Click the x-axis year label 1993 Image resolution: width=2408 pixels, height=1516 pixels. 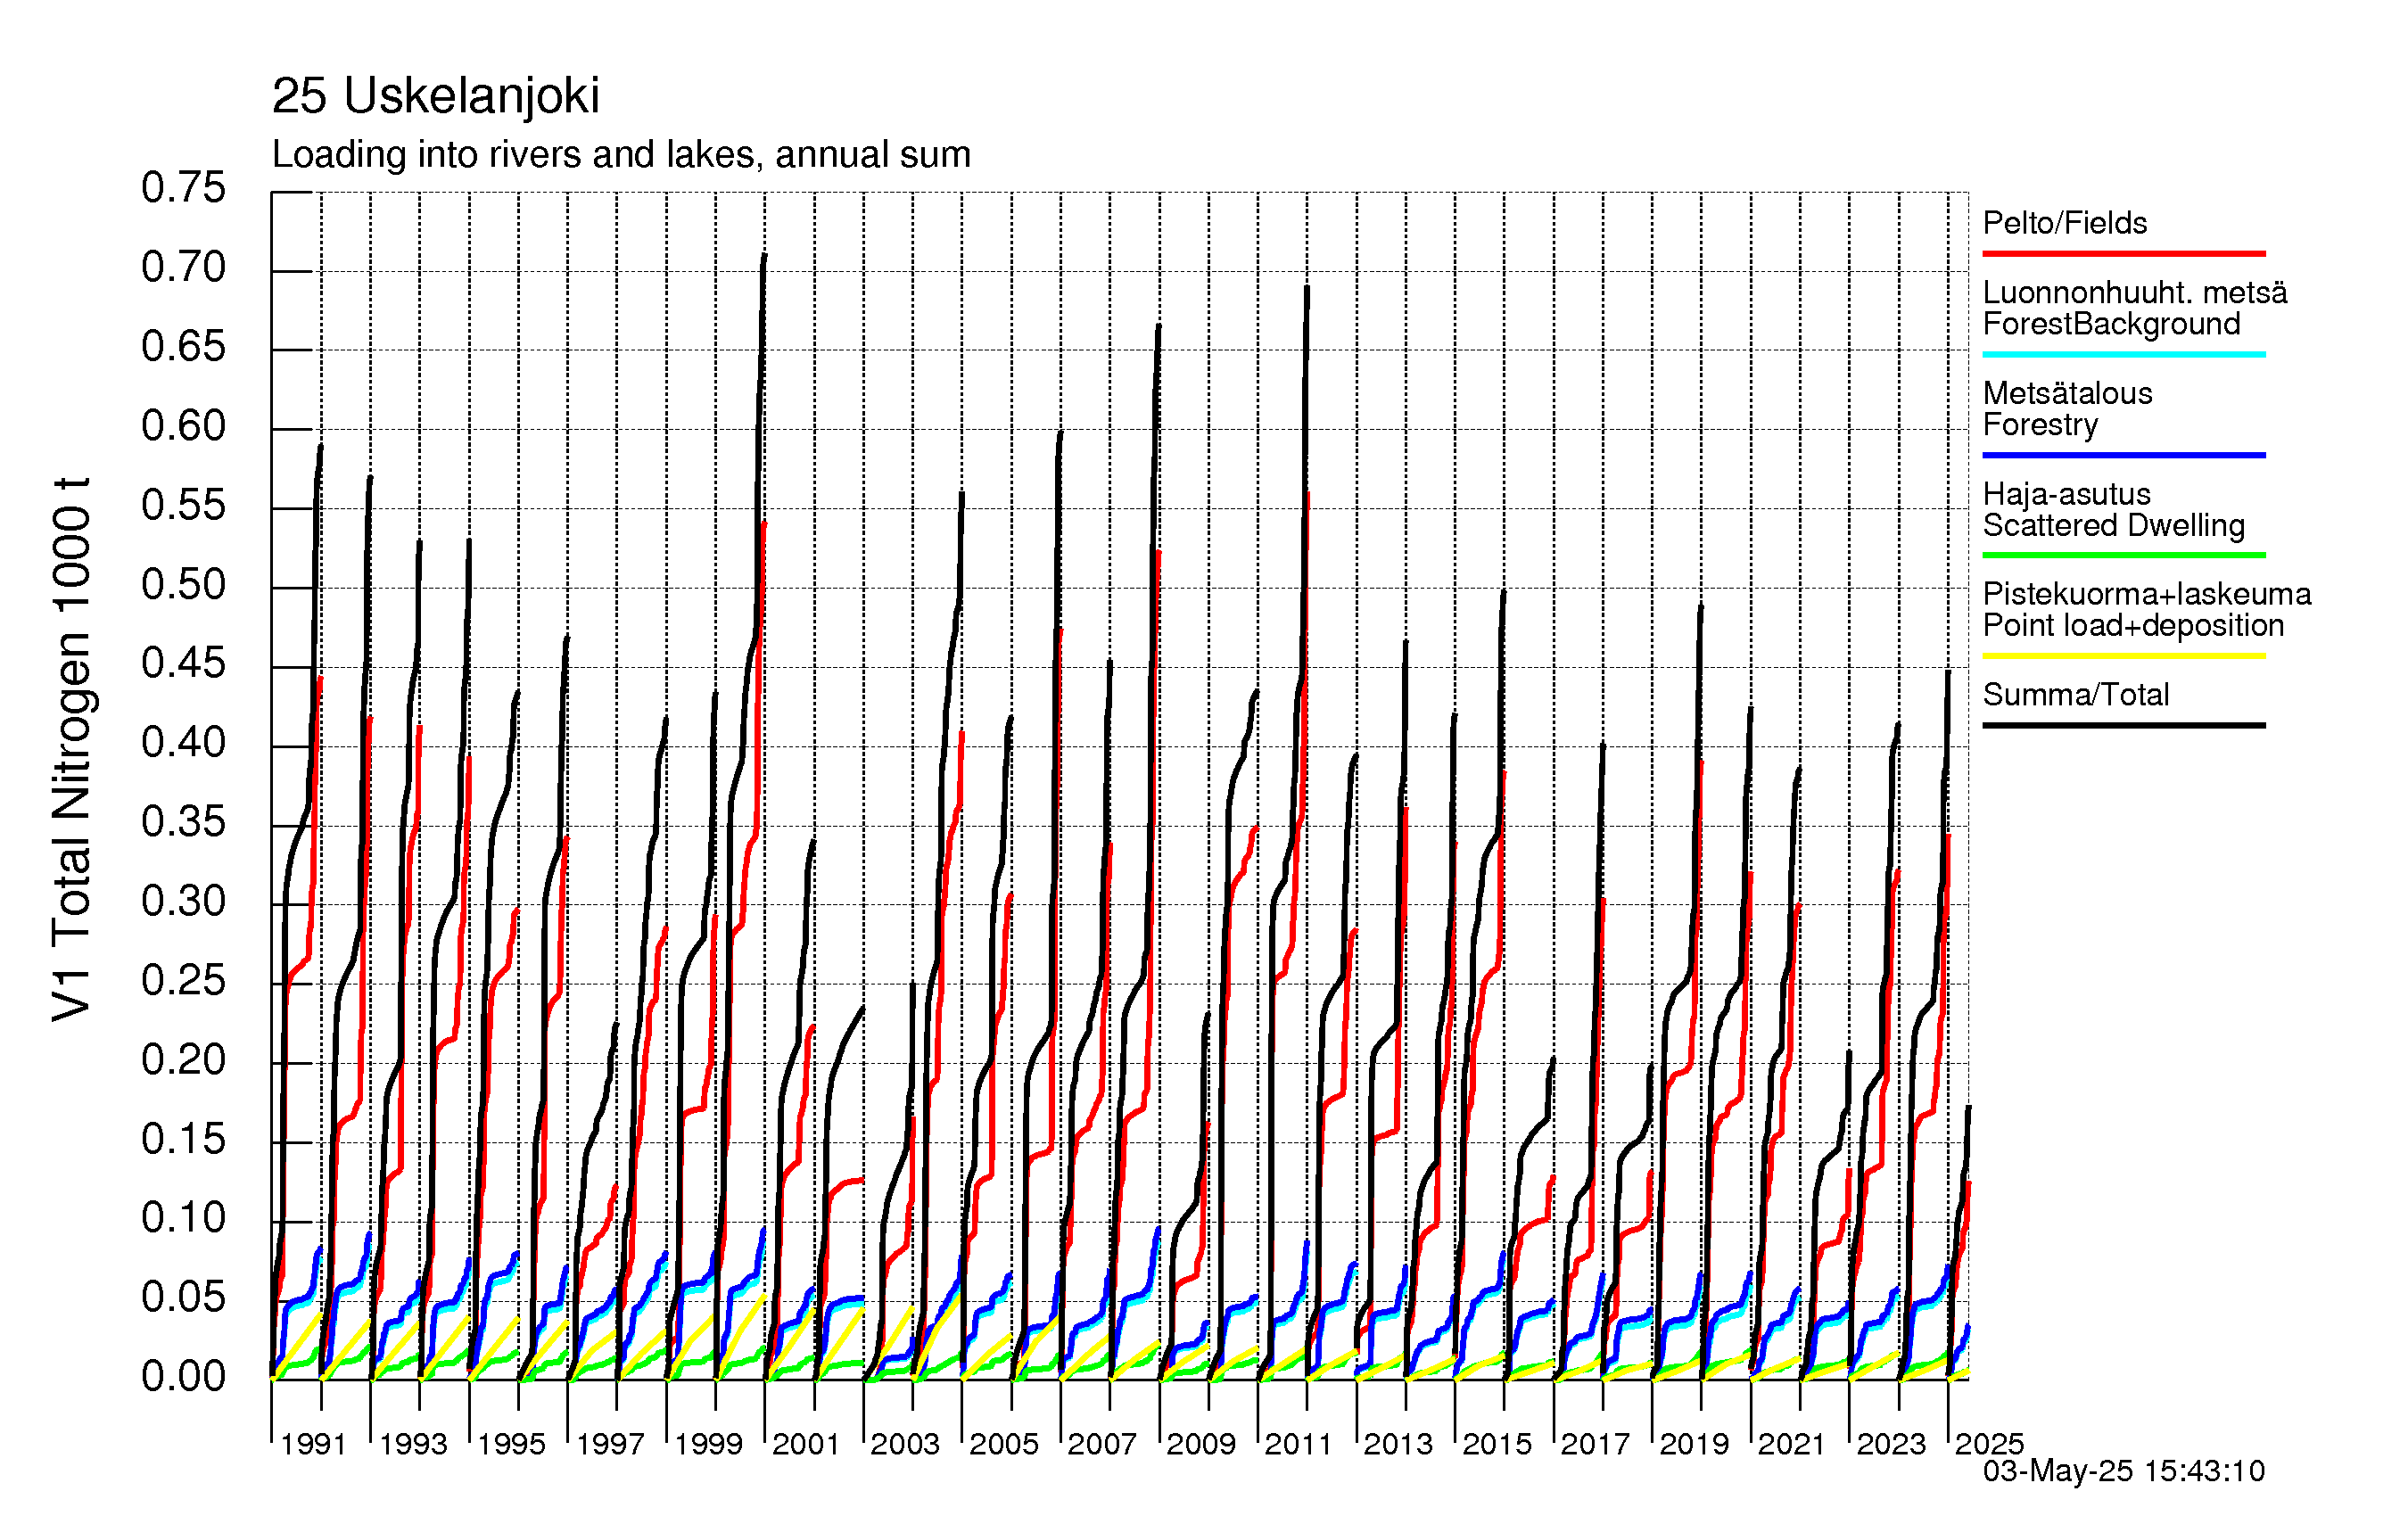click(x=413, y=1444)
